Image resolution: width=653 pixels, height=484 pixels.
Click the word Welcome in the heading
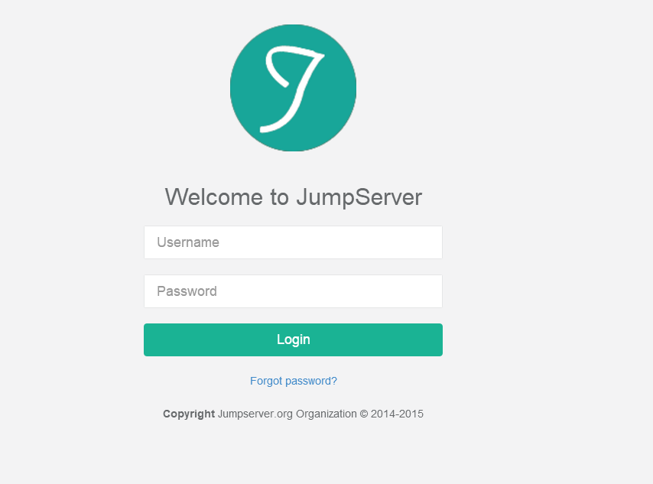[214, 197]
